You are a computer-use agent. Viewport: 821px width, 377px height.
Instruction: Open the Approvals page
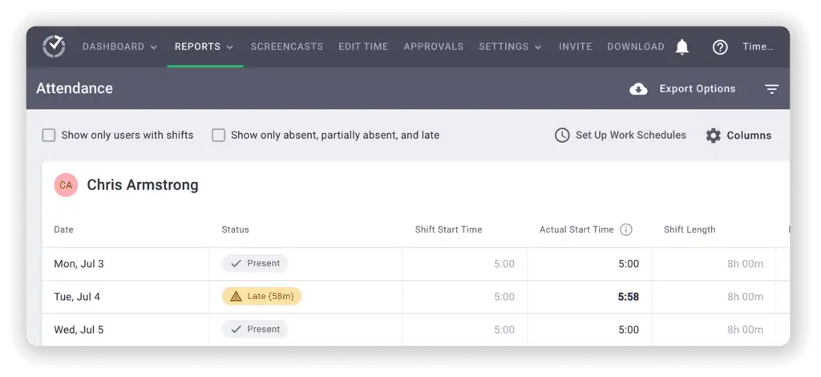[x=433, y=47]
